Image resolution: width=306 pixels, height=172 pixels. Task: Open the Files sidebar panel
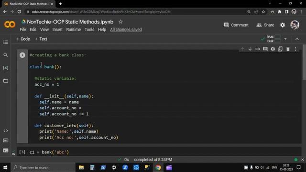(6, 81)
